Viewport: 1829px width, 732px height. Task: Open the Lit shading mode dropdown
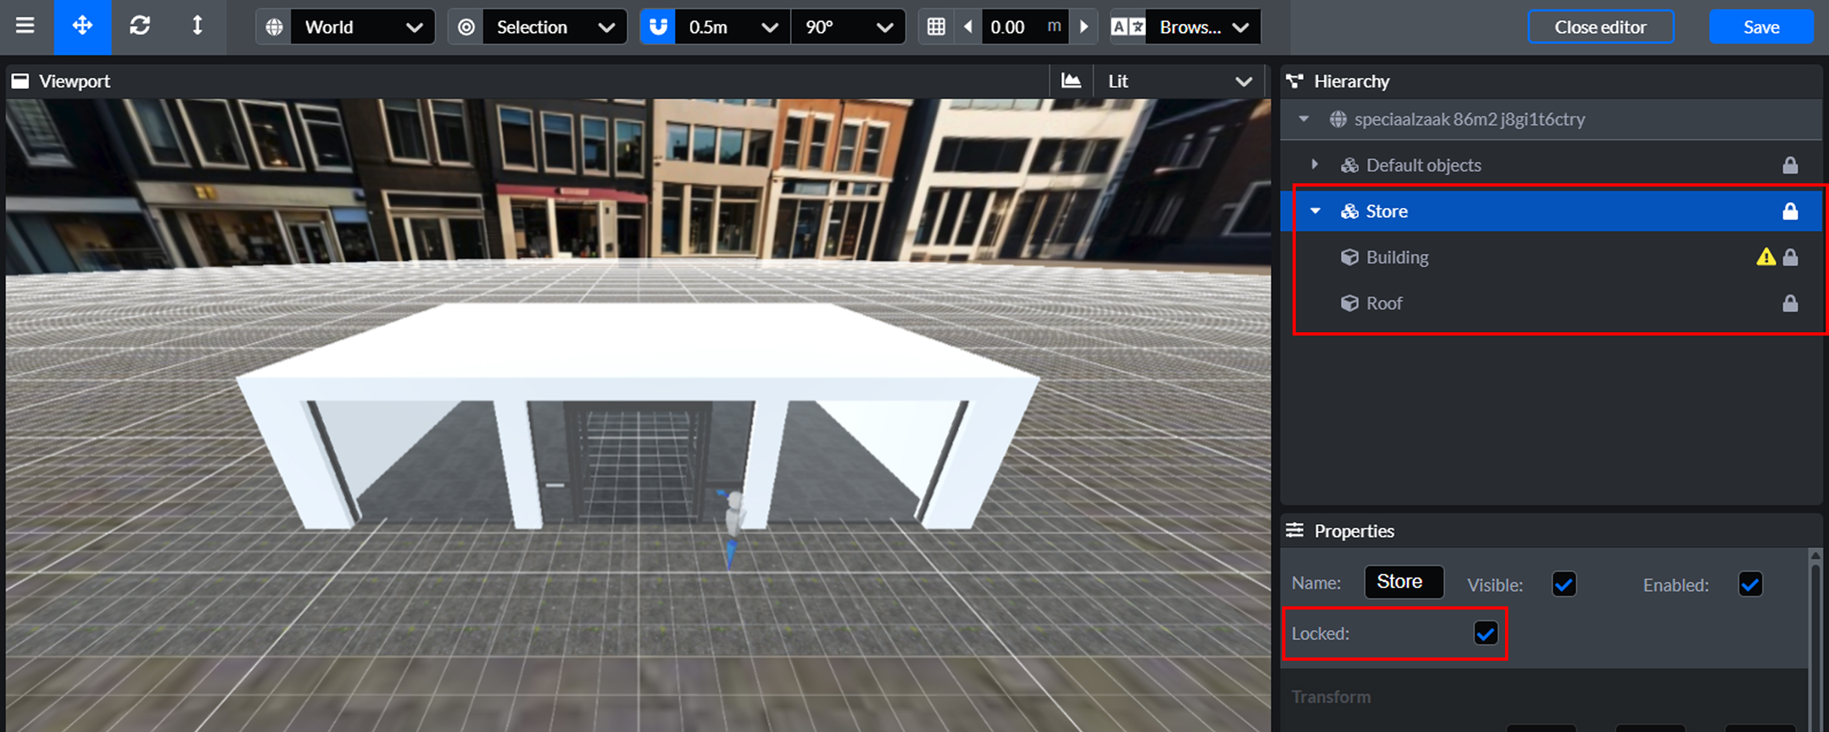(1179, 81)
